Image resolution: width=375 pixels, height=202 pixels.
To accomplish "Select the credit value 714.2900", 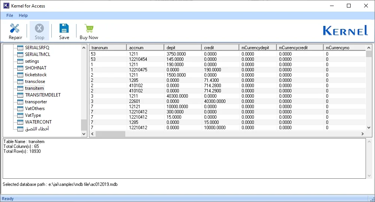I will coord(212,91).
